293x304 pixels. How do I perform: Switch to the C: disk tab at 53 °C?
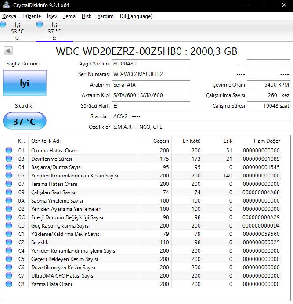click(18, 31)
